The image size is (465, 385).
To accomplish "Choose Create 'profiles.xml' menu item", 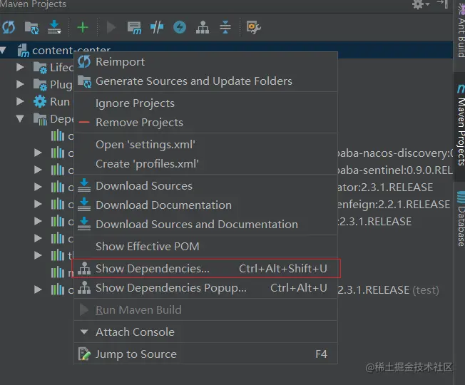I will coord(206,164).
